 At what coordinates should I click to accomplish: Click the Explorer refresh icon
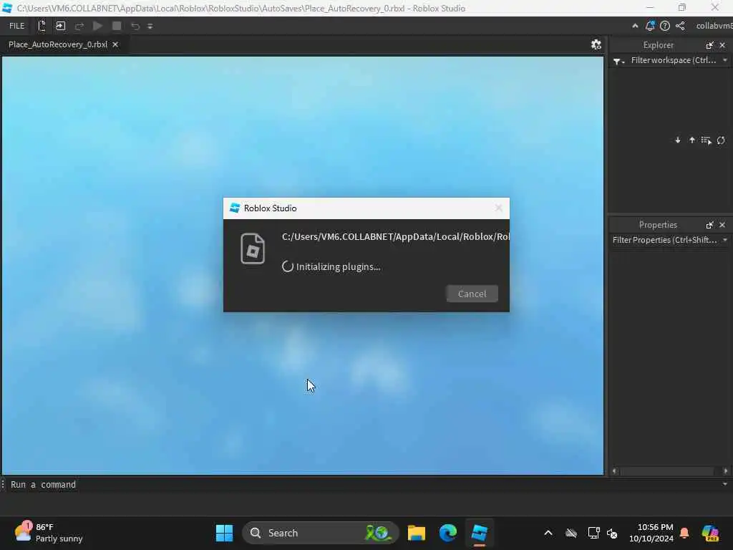[x=721, y=140]
